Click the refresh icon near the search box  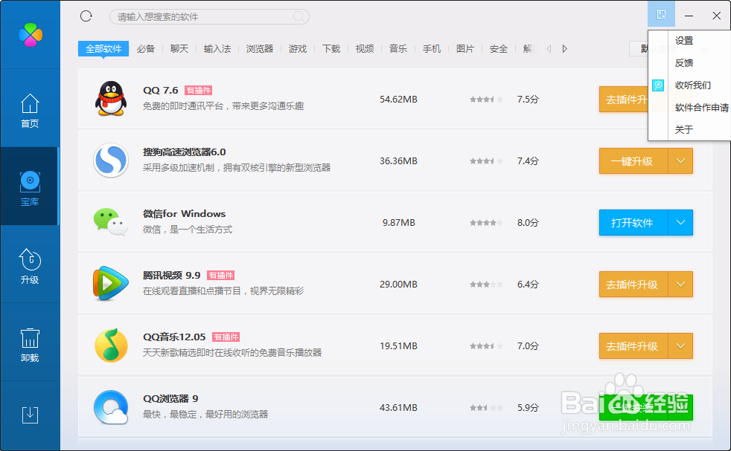85,16
